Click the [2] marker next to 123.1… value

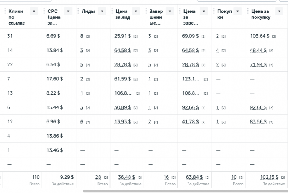tap(206, 80)
